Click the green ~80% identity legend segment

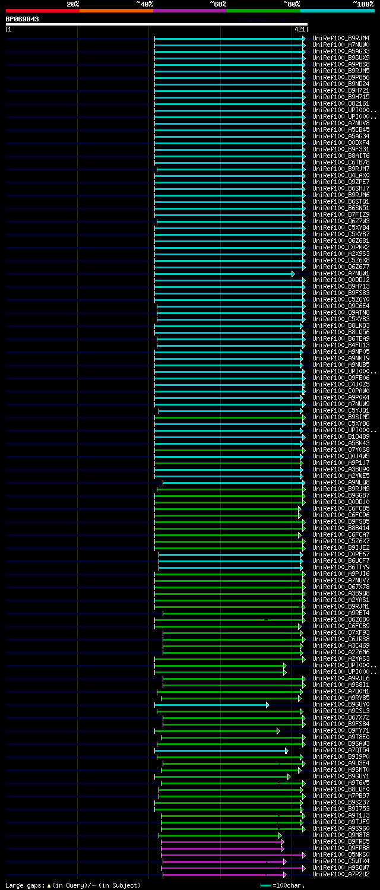(264, 10)
